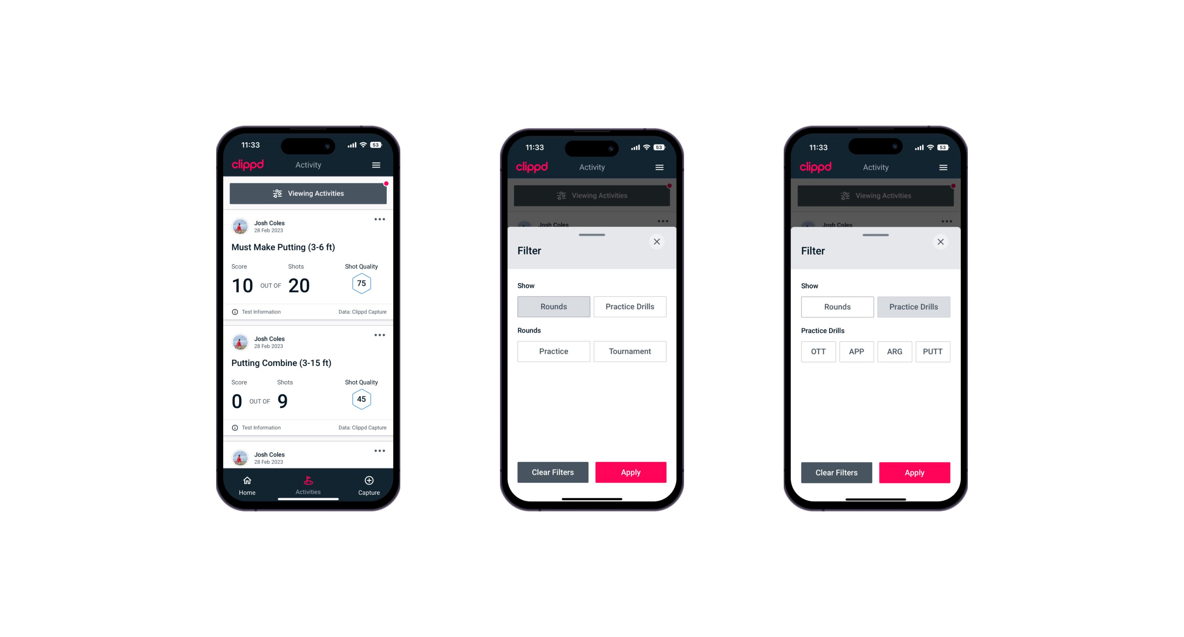The image size is (1184, 637).
Task: Tap the Viewing Activities filter icon
Action: click(x=277, y=194)
